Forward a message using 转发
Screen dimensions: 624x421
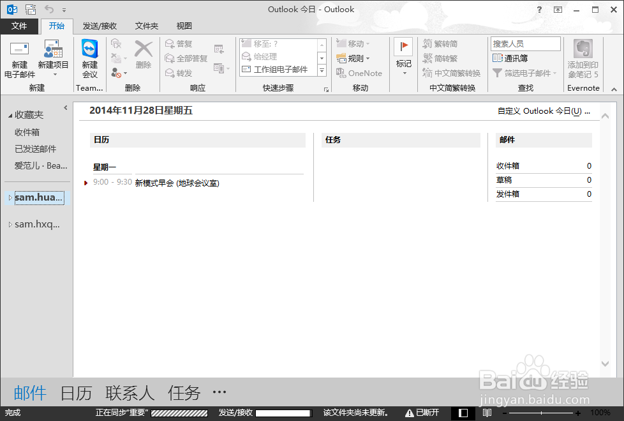[181, 72]
